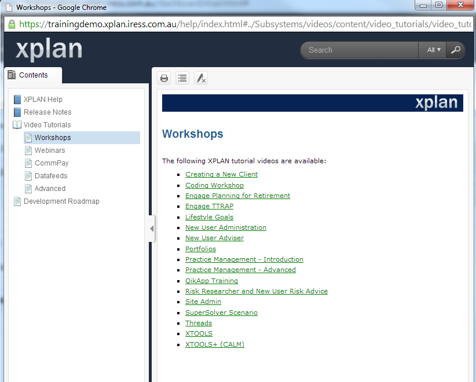
Task: Open the New User Administration link
Action: (226, 227)
